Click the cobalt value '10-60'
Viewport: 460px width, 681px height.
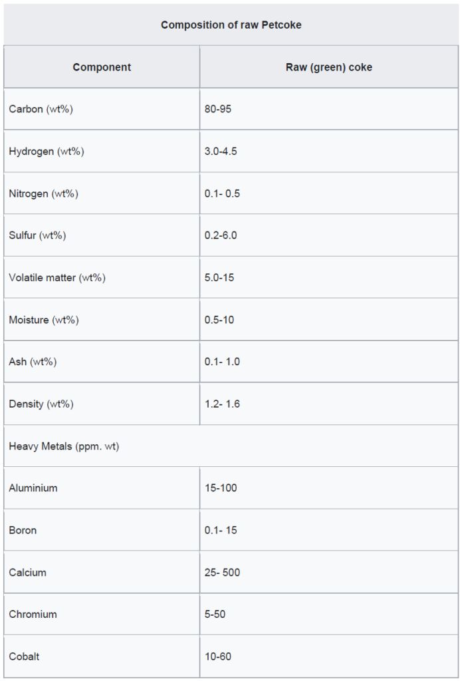(218, 656)
